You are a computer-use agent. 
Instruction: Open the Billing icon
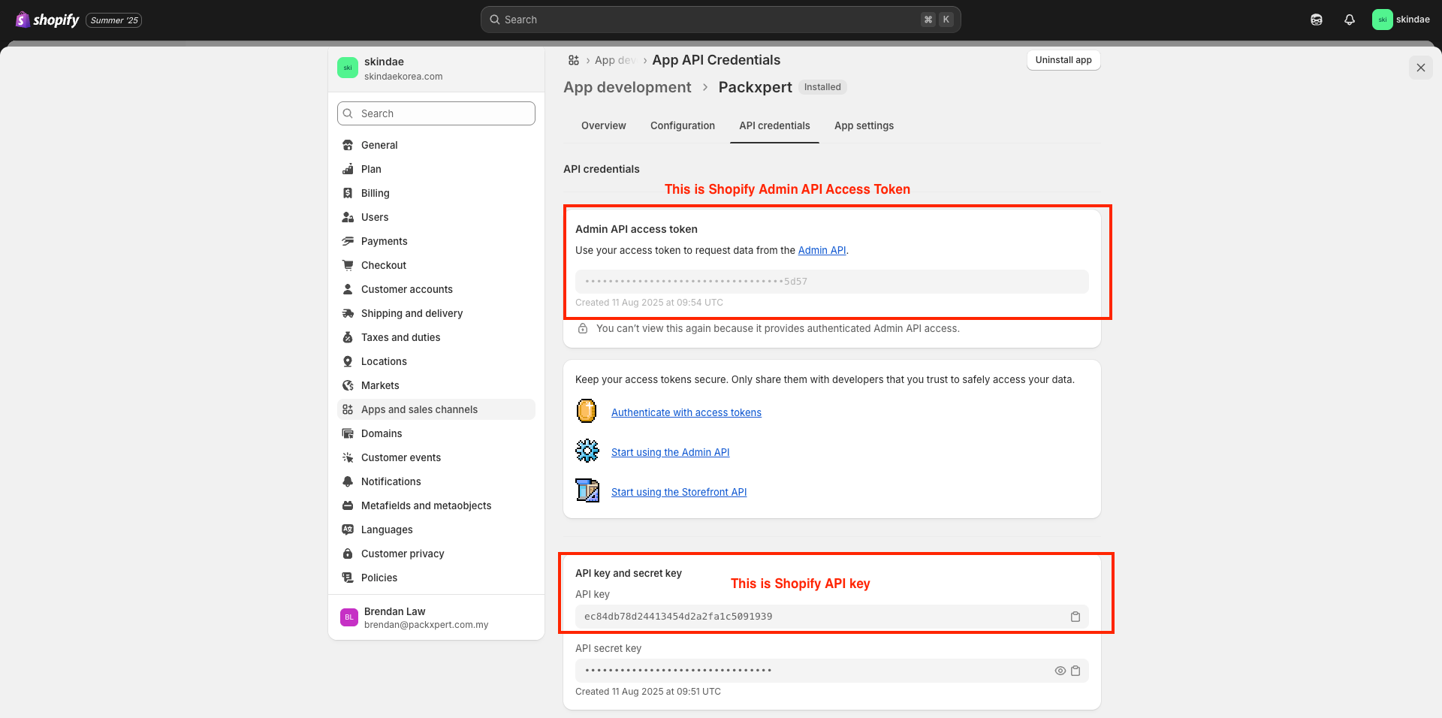348,193
